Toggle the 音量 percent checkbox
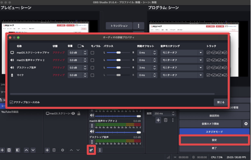 tap(79, 46)
